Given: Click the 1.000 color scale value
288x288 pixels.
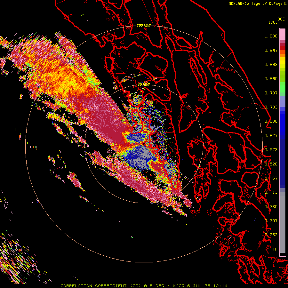Looking at the screenshot, I should point(271,36).
